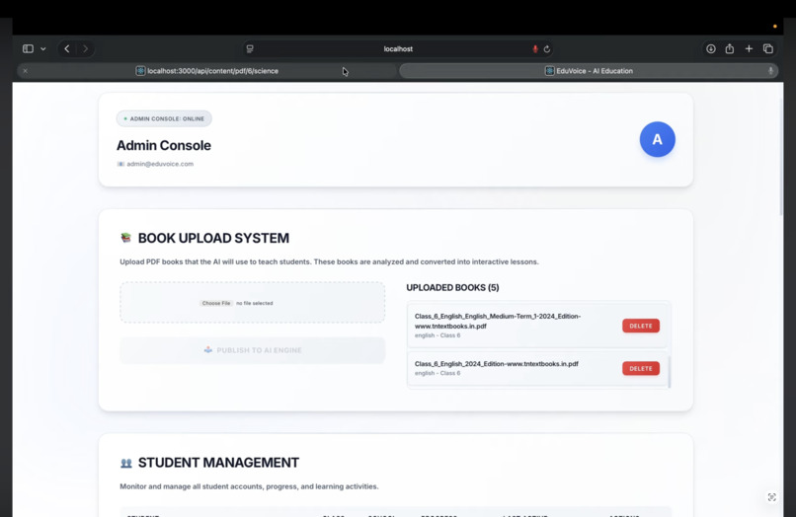Open the Downloads icon in the toolbar
Image resolution: width=796 pixels, height=517 pixels.
pyautogui.click(x=711, y=48)
